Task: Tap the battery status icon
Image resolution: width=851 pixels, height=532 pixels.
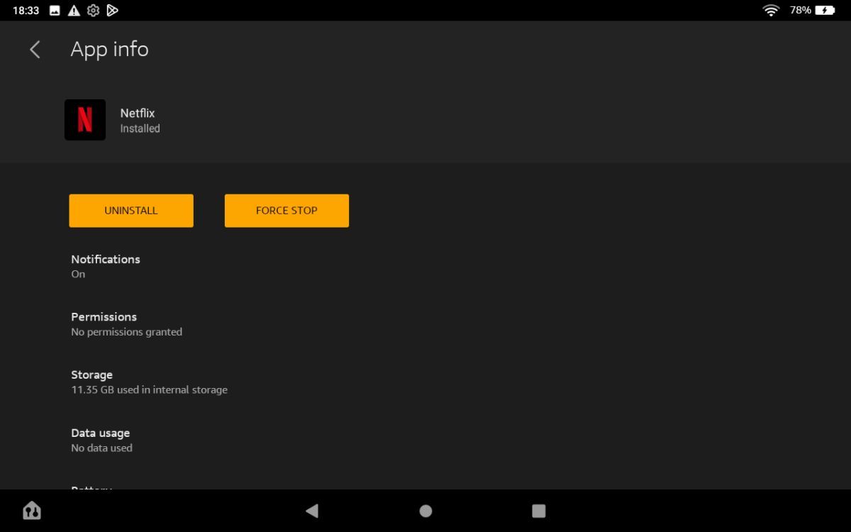Action: coord(825,11)
